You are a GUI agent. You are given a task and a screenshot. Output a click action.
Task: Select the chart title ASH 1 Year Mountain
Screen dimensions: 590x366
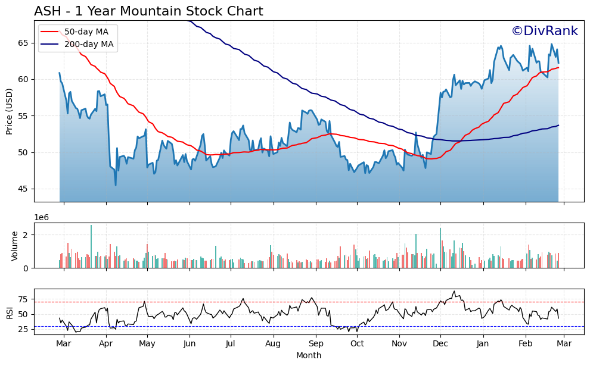click(148, 10)
